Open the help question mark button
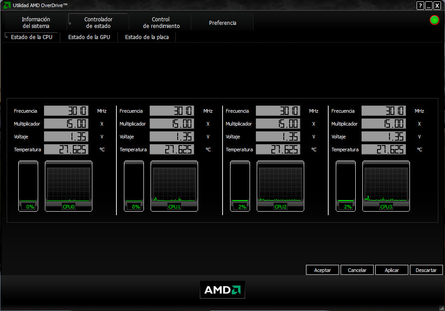This screenshot has width=445, height=311. coord(420,5)
